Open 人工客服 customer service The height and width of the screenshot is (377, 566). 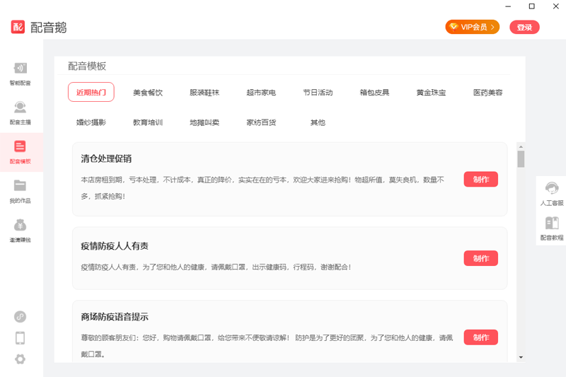click(x=552, y=193)
